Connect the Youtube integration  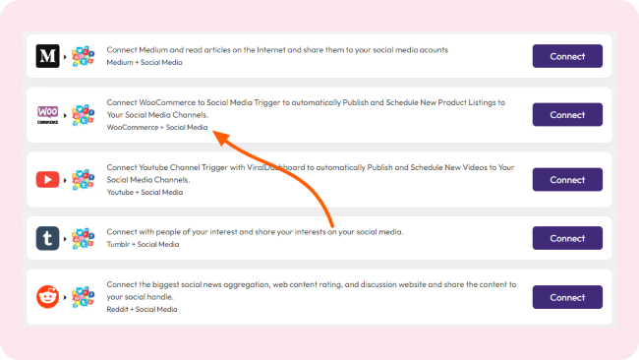(567, 179)
